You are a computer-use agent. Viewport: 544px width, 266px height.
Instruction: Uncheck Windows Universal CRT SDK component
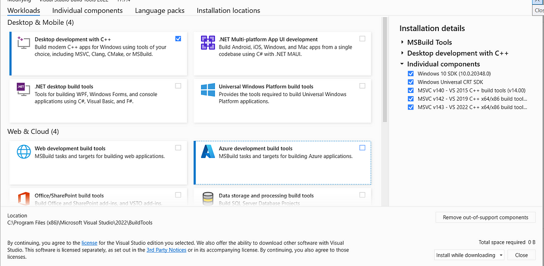pyautogui.click(x=411, y=82)
